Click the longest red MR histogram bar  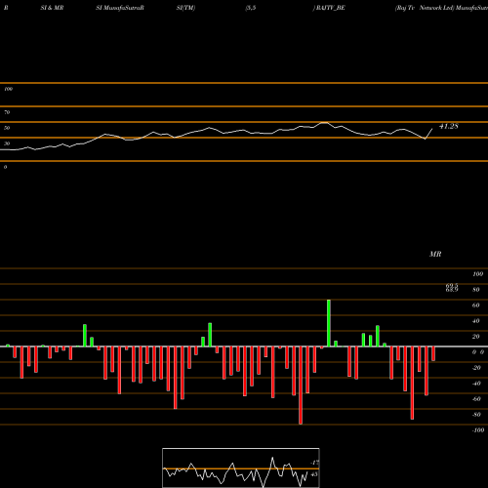[301, 386]
